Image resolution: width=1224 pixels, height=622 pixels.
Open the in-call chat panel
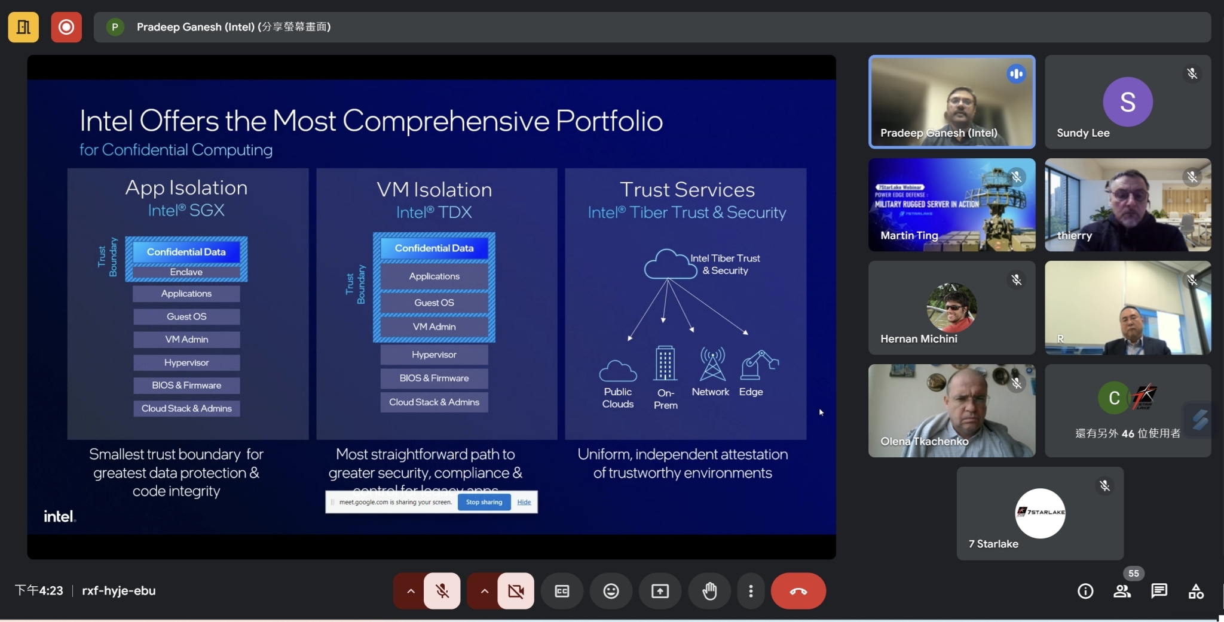point(1158,590)
